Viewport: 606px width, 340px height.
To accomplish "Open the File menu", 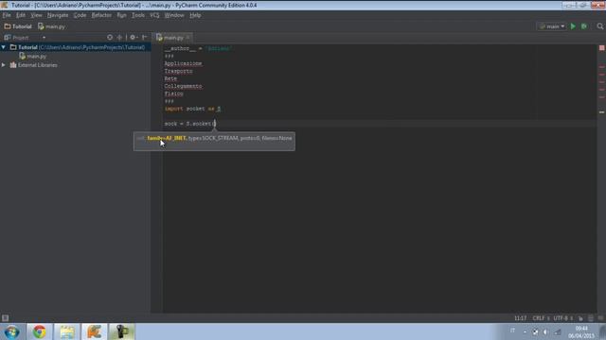I will (7, 15).
